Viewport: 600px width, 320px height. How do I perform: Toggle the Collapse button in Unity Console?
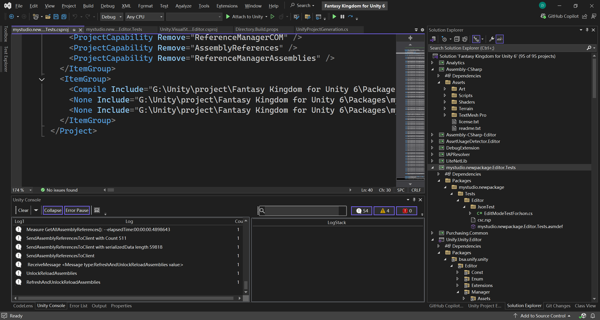point(52,210)
